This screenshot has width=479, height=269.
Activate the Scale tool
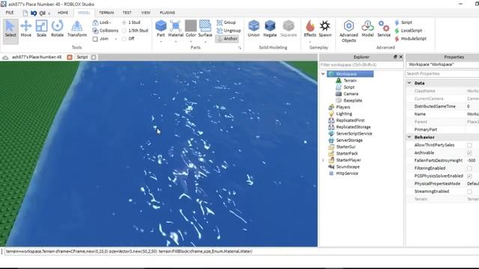point(42,29)
